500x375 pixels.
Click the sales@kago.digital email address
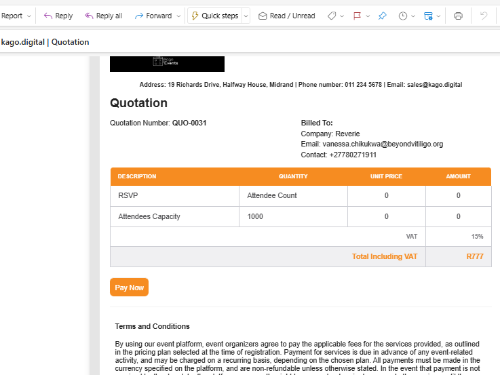pyautogui.click(x=434, y=85)
